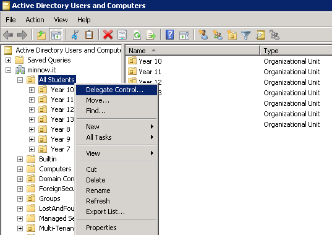Expand the Year 10 tree node

[x=32, y=90]
